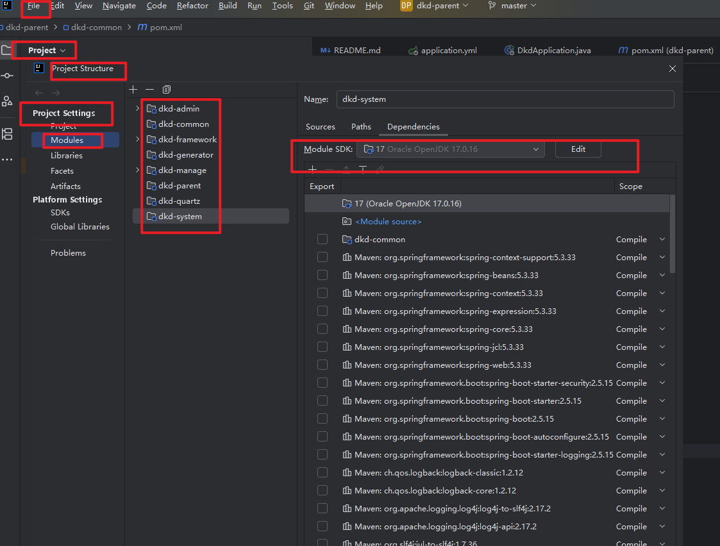Open the Refactor menu
This screenshot has width=720, height=546.
(192, 6)
